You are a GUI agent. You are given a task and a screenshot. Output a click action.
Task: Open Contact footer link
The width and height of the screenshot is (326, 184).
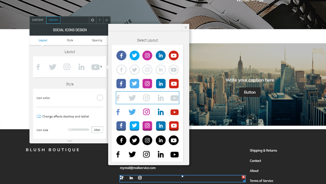tap(255, 161)
